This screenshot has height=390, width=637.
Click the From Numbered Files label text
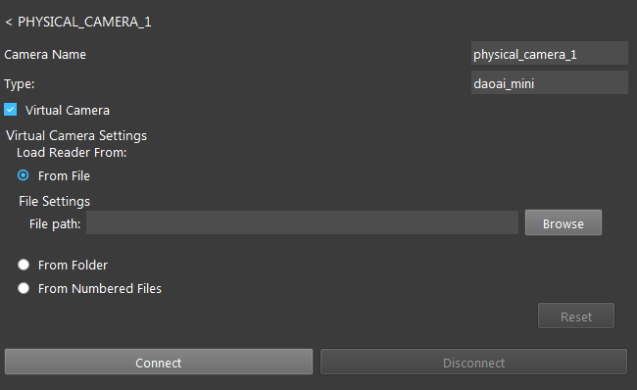[x=100, y=288]
